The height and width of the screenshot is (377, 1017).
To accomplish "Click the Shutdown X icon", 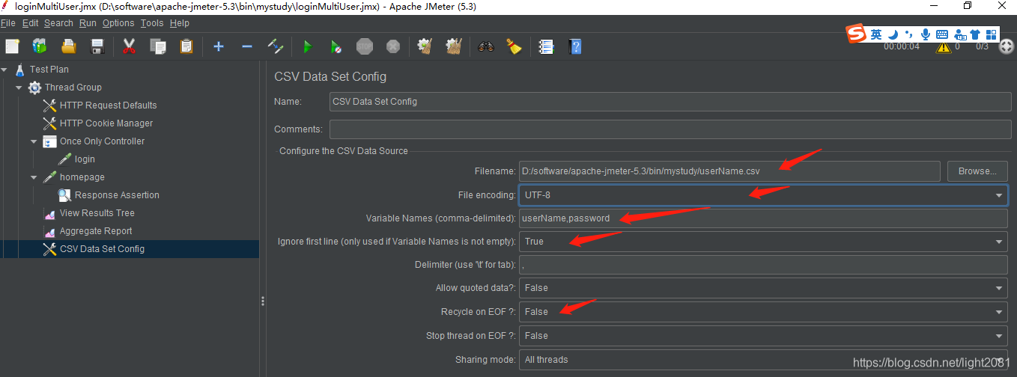I will [x=393, y=46].
